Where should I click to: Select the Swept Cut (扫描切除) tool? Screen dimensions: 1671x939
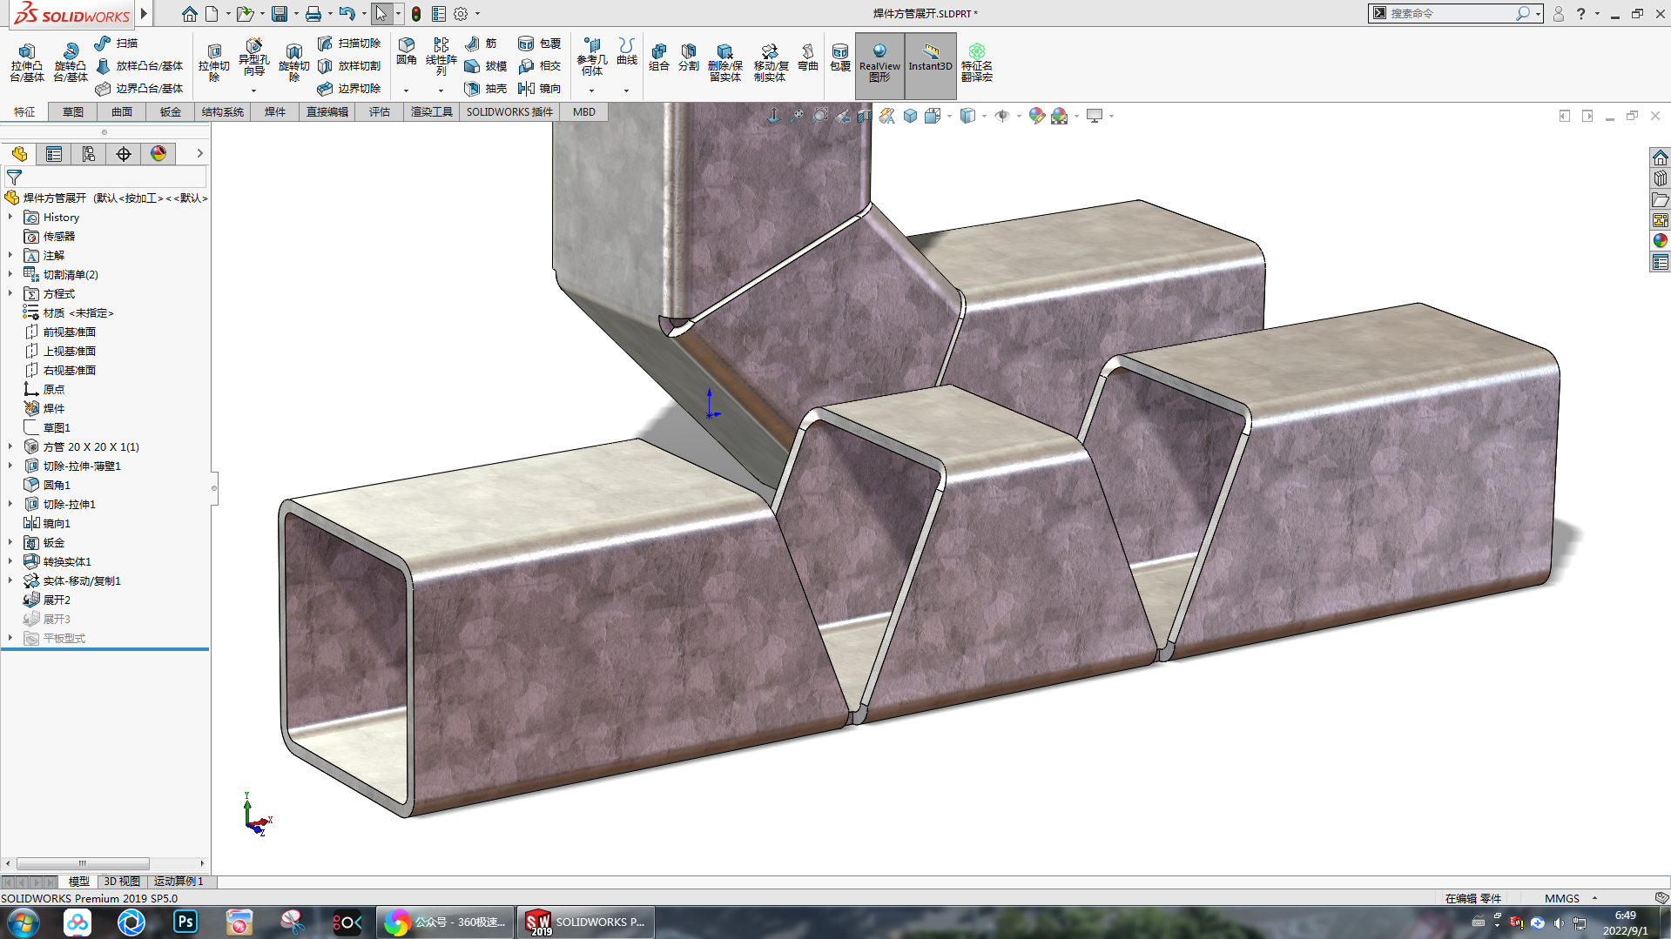tap(349, 43)
